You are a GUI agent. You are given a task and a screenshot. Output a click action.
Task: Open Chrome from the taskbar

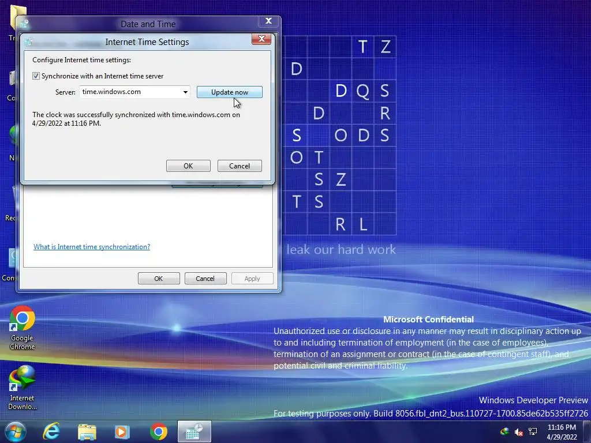pos(158,431)
